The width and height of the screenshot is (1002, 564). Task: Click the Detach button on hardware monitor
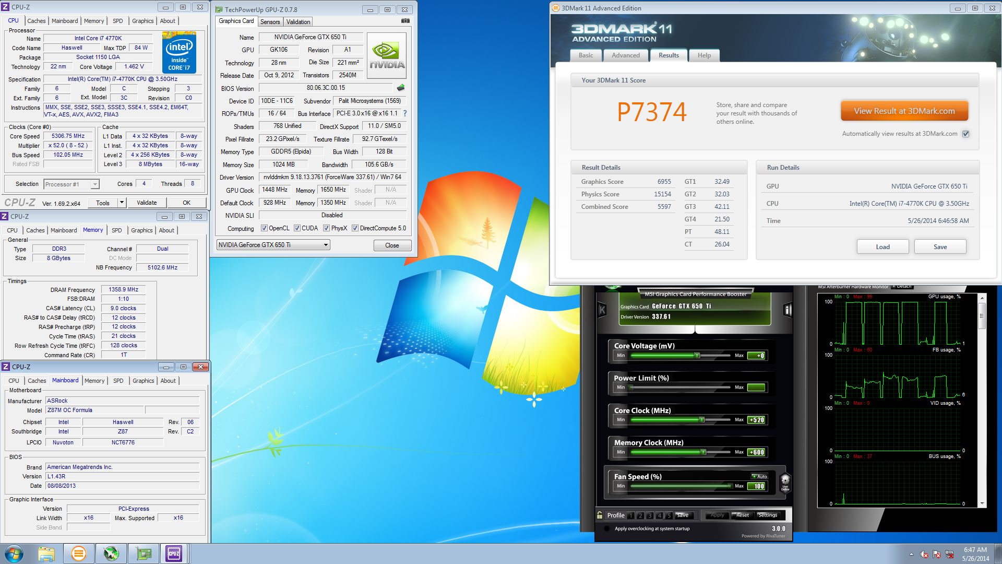point(902,287)
